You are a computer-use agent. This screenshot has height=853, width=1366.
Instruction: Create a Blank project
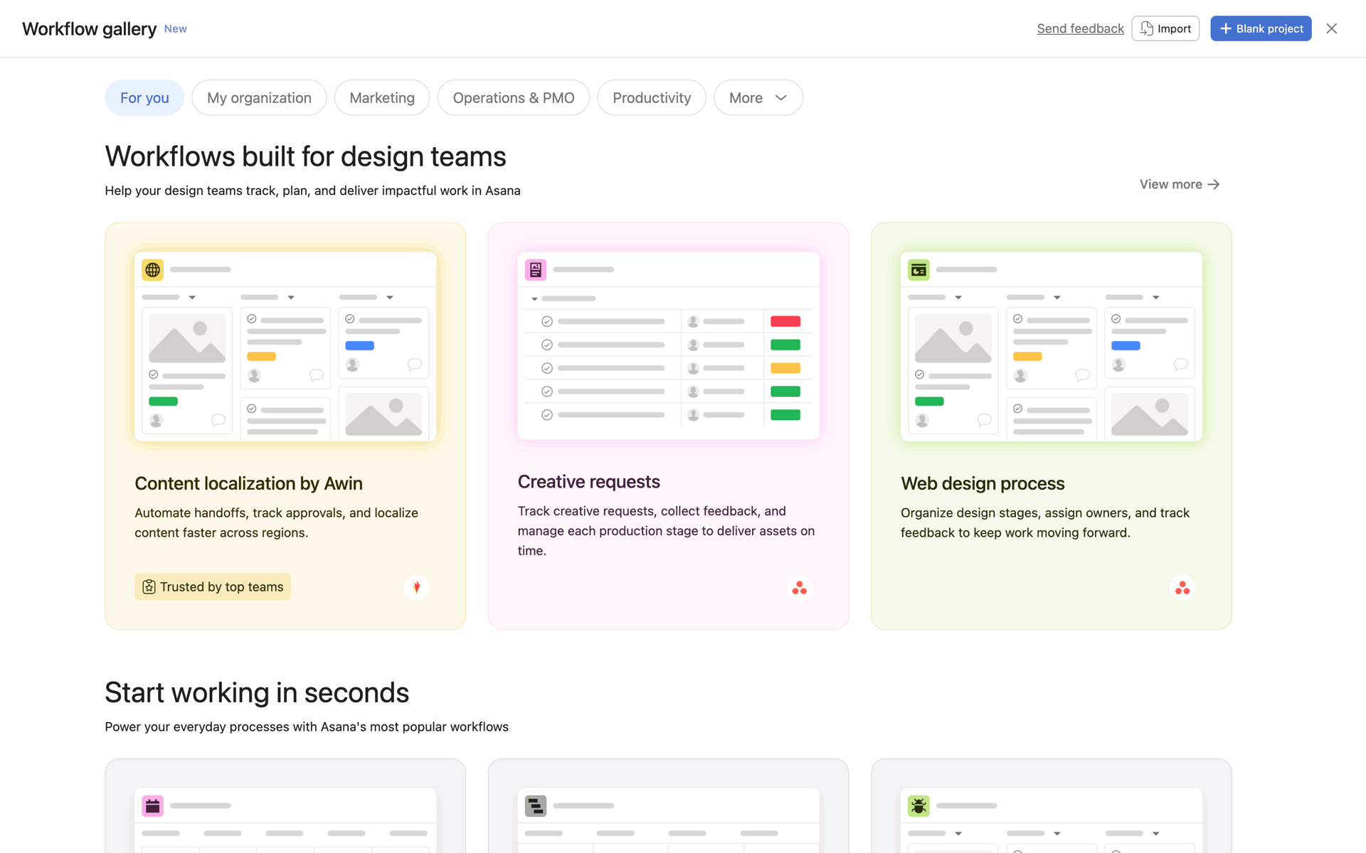coord(1261,28)
